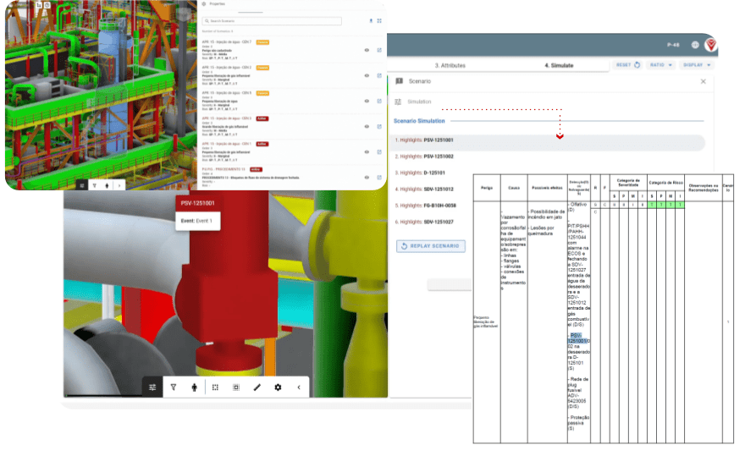Select step 6 Highlights SDV-1251027
This screenshot has width=745, height=456.
point(424,222)
